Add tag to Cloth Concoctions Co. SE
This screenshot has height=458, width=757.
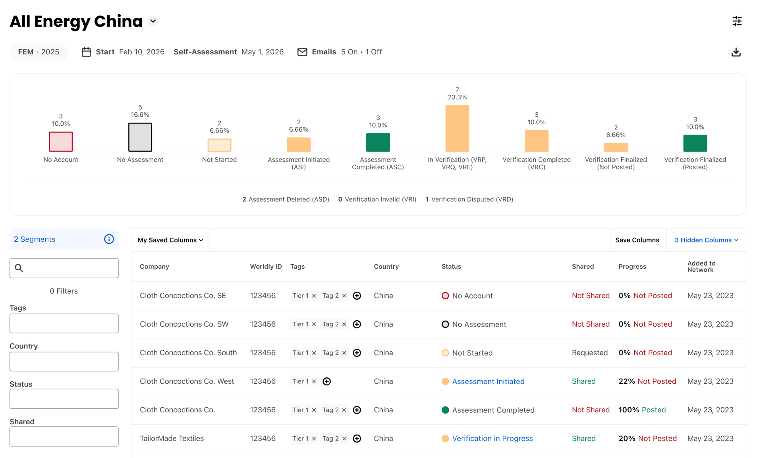point(357,296)
